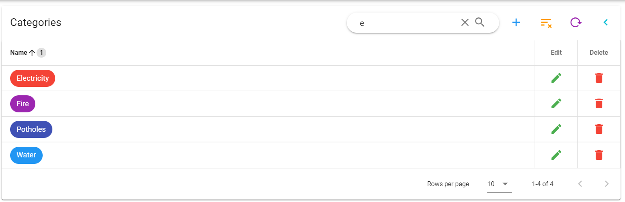Focus the category search input field
The height and width of the screenshot is (202, 625).
coord(406,23)
